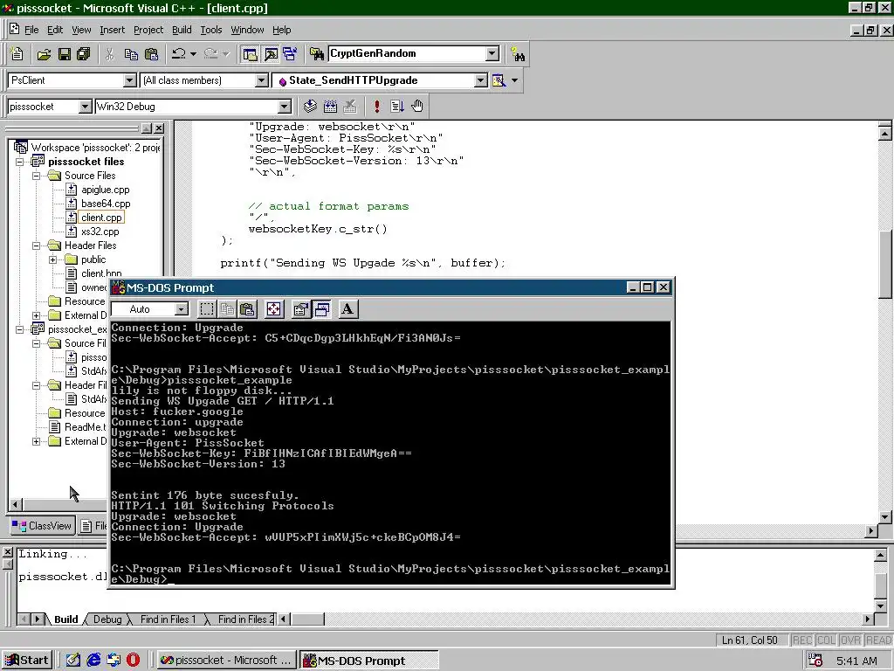The width and height of the screenshot is (894, 671).
Task: Insert breakpoint using the hand icon
Action: point(417,106)
